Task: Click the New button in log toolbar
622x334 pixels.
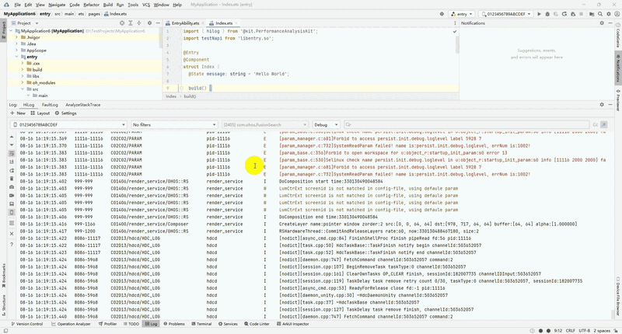Action: pyautogui.click(x=17, y=113)
